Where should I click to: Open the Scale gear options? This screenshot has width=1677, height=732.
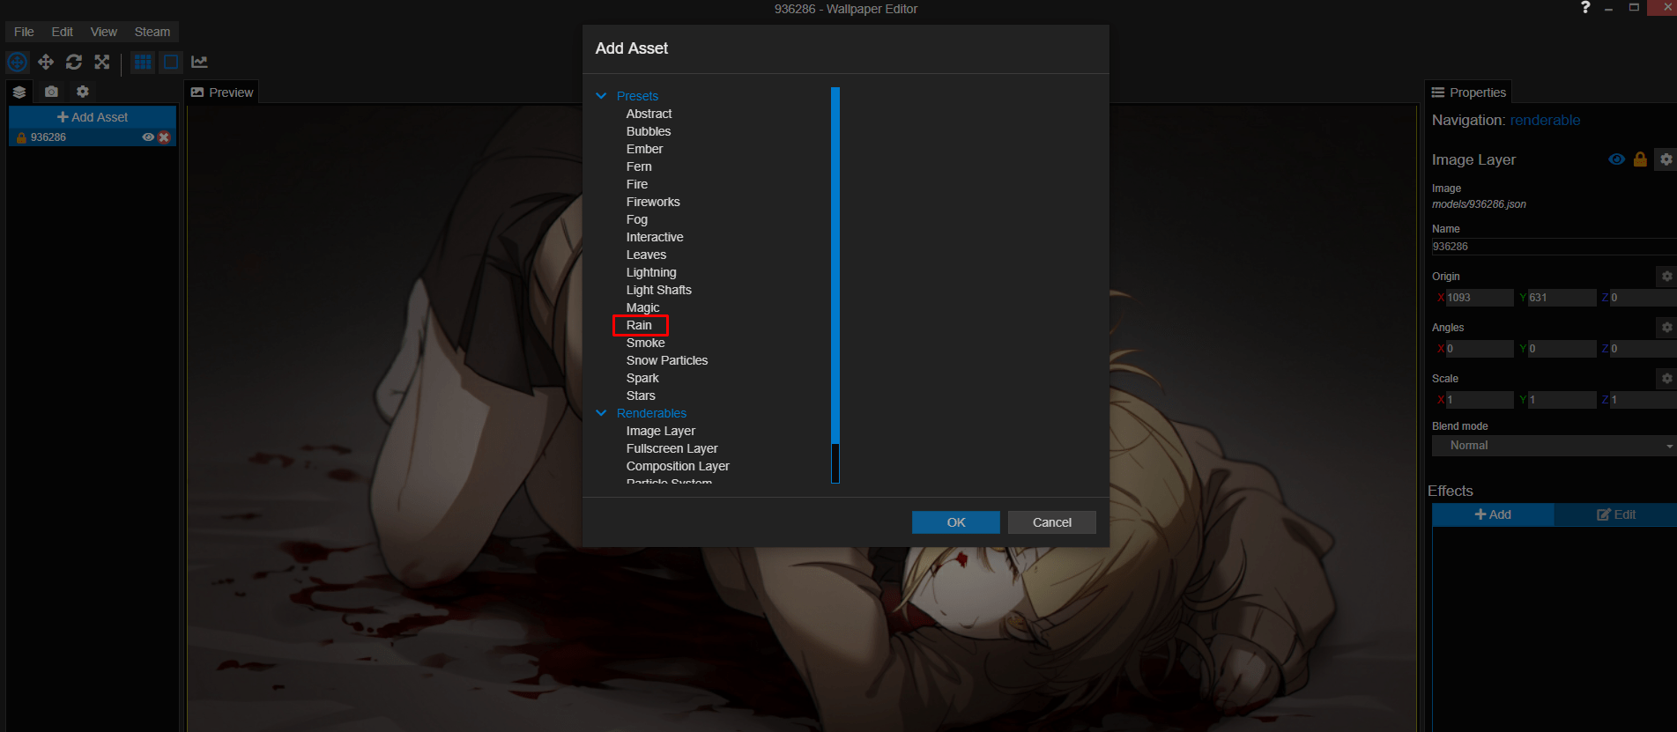click(x=1666, y=378)
